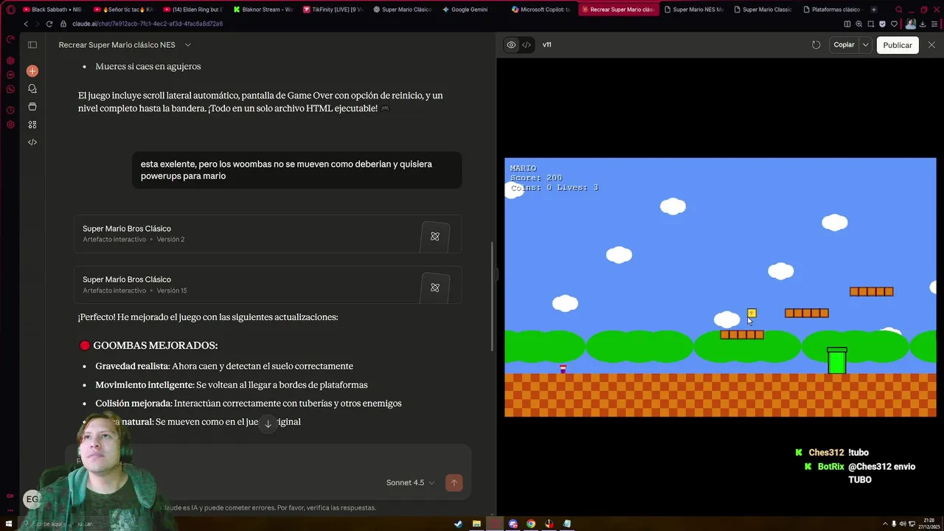944x531 pixels.
Task: Open the Opera AI sidebar icon
Action: coord(10,60)
